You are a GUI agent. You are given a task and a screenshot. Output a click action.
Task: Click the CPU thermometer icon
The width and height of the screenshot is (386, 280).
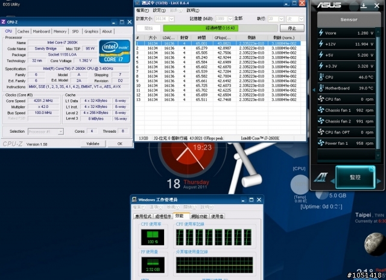pyautogui.click(x=321, y=77)
